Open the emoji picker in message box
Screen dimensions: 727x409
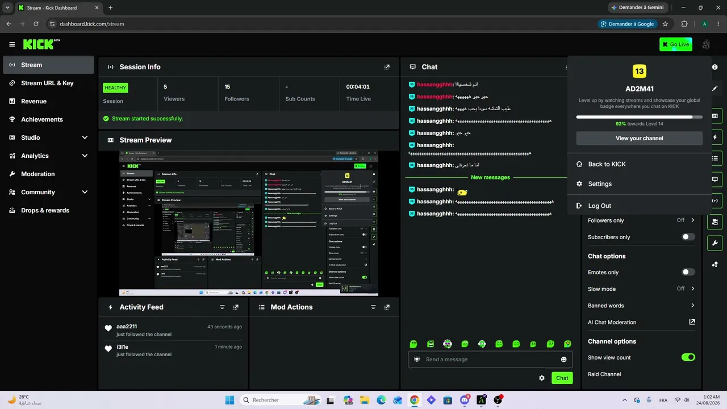click(564, 360)
